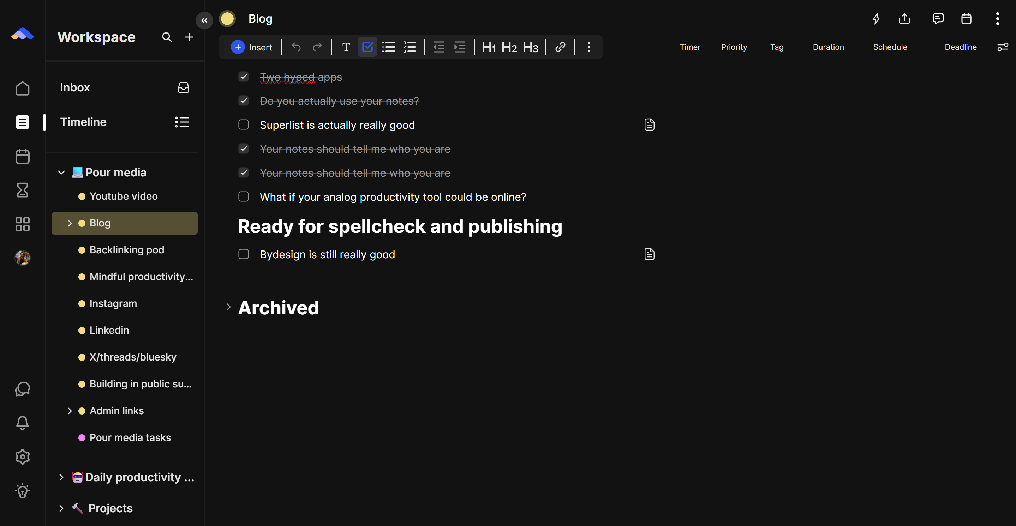
Task: Expand the Admin links page
Action: [70, 411]
